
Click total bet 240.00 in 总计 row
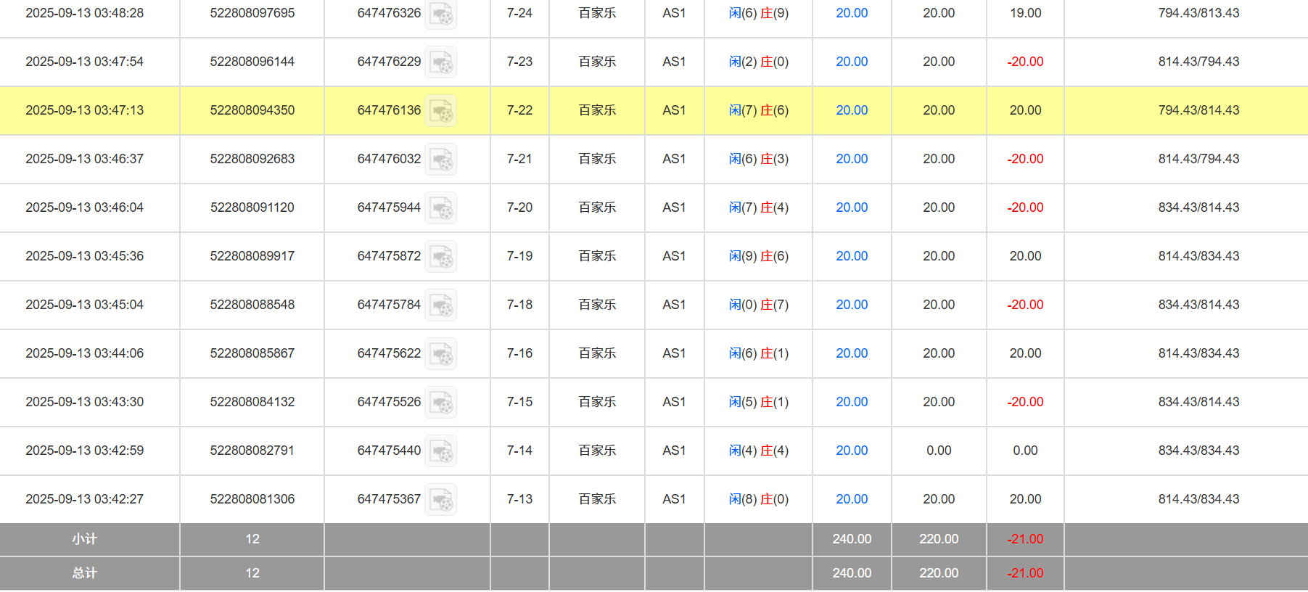[x=852, y=573]
